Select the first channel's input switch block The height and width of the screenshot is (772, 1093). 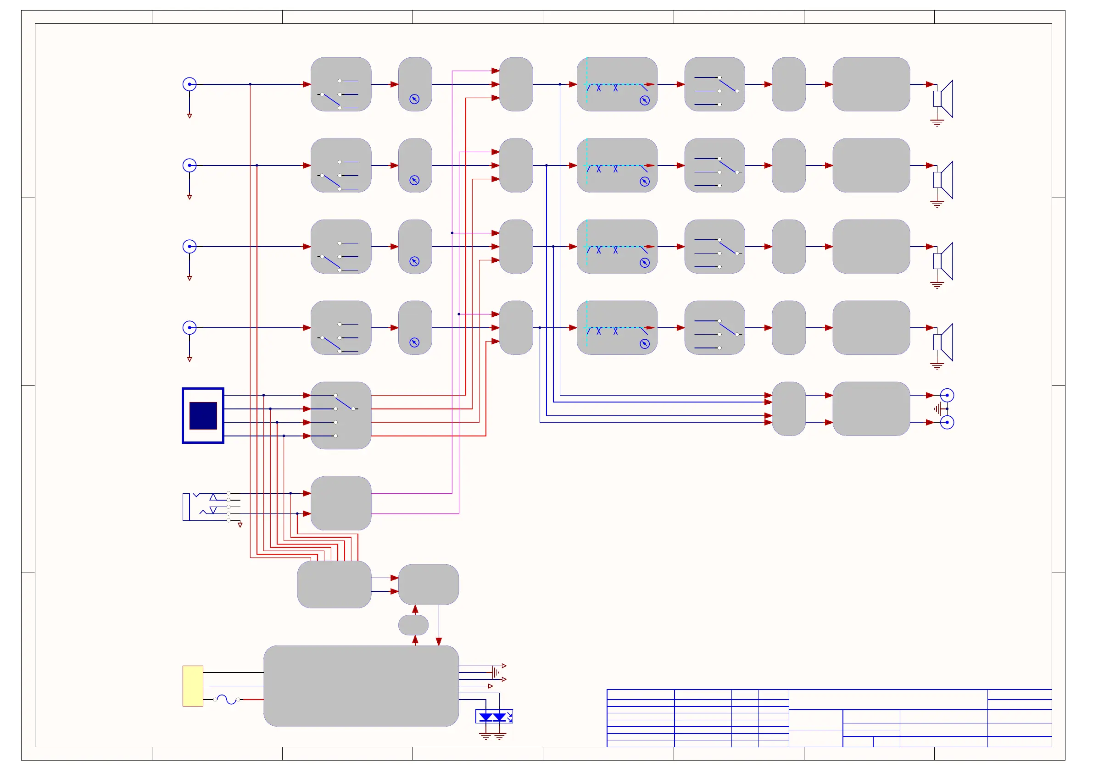(341, 84)
